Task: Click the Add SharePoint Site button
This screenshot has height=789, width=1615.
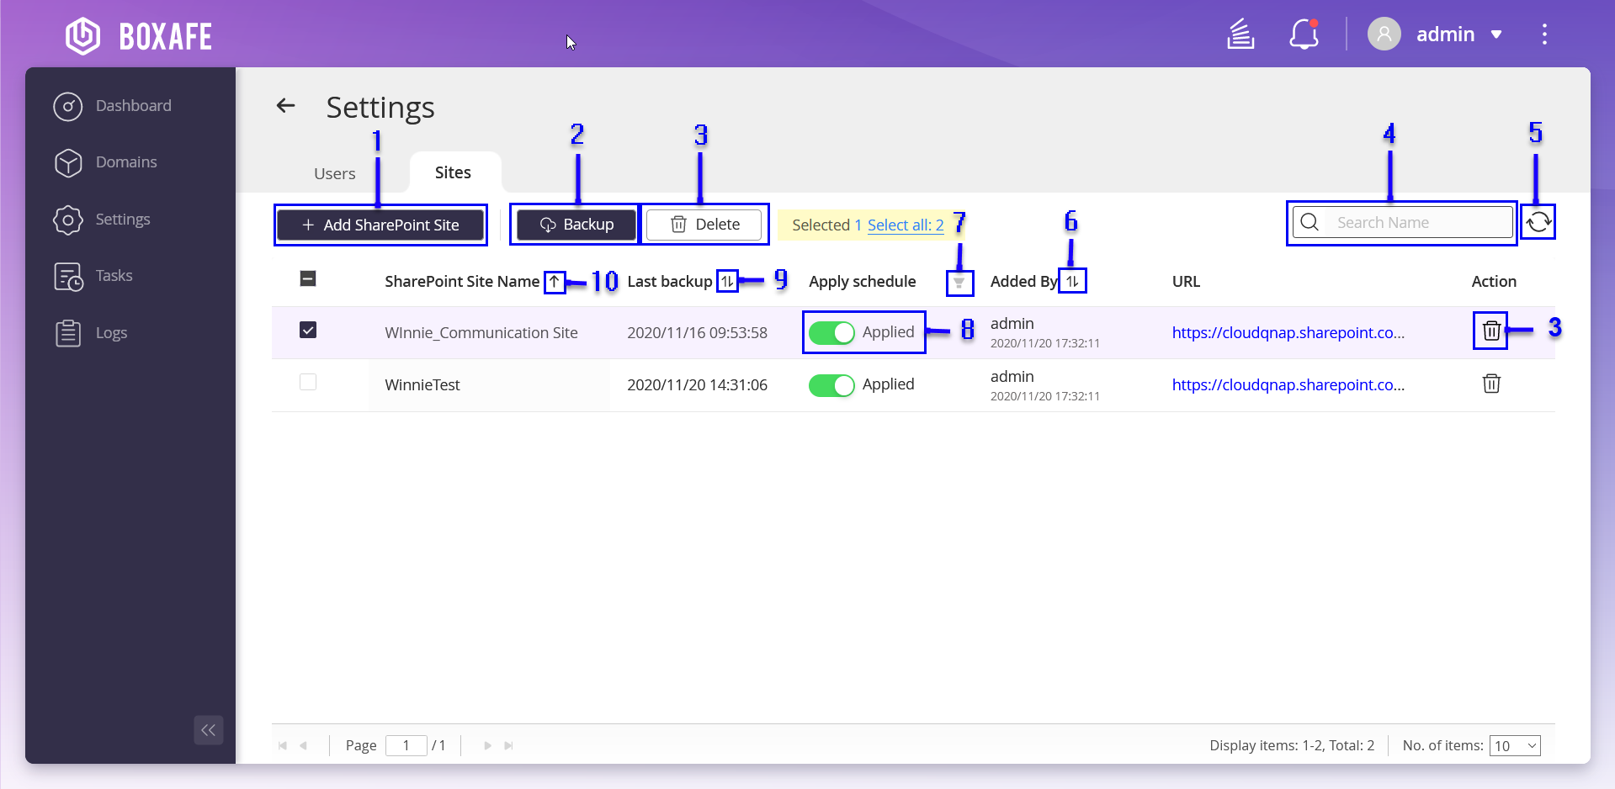Action: [380, 225]
